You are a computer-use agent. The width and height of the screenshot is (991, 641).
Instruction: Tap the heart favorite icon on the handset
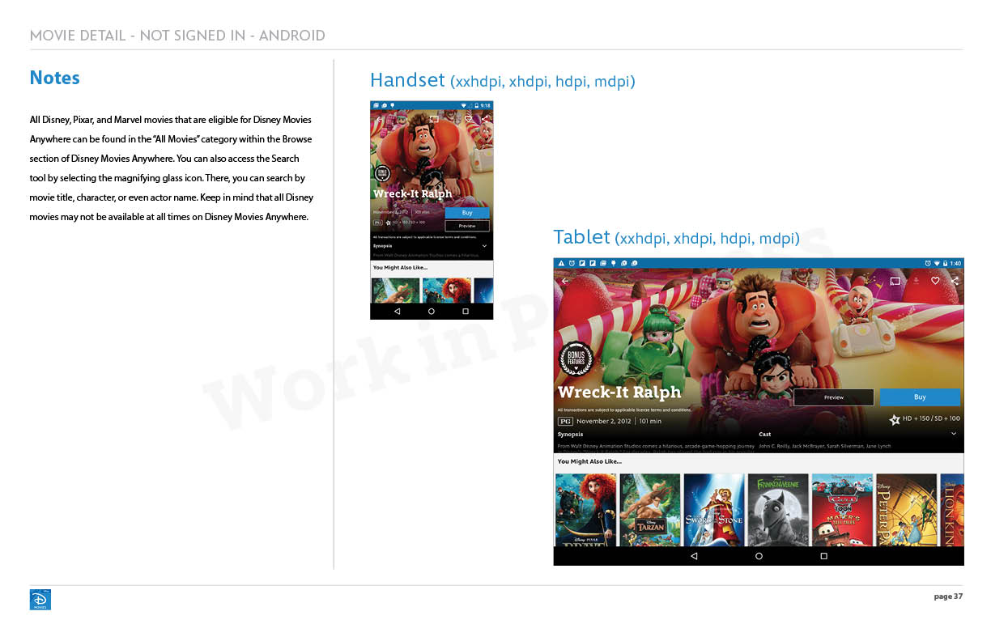(x=469, y=119)
